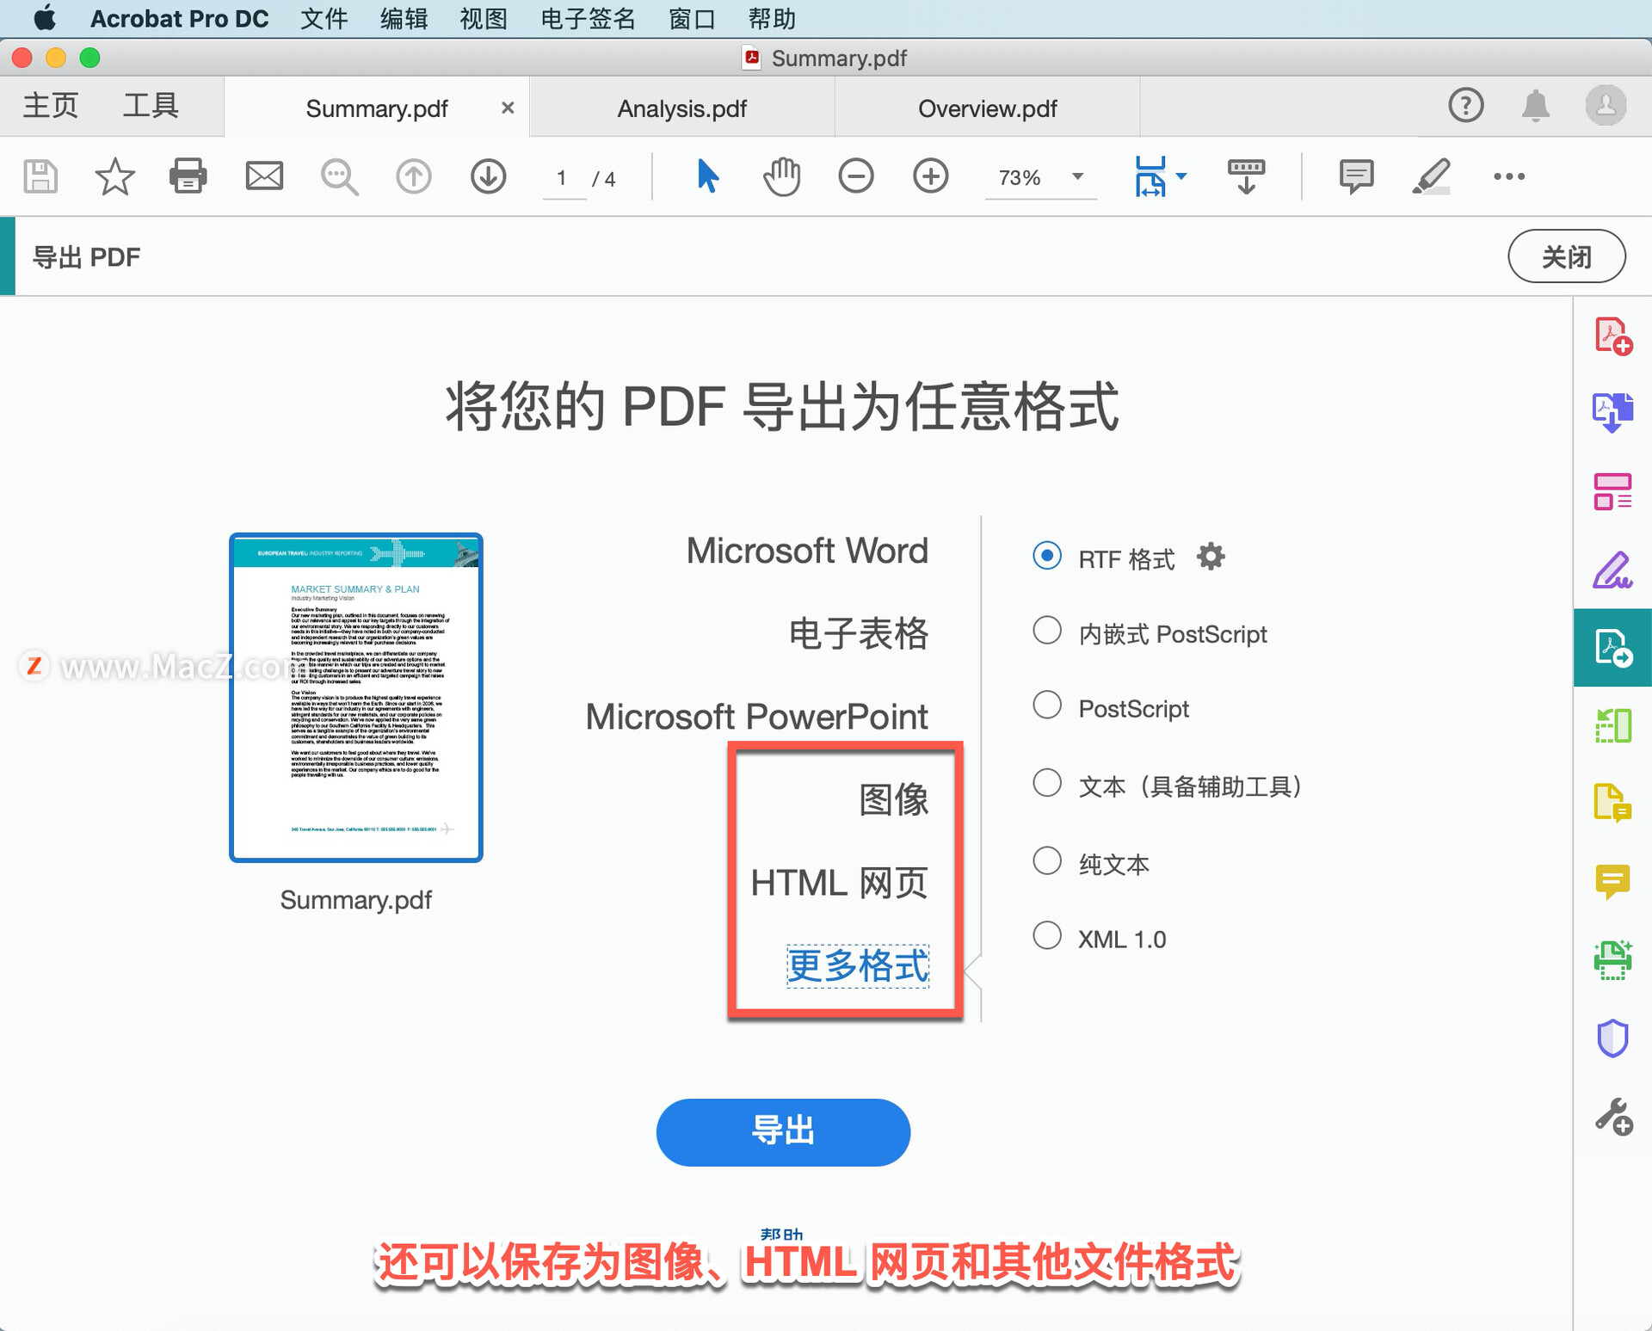Open the user account avatar

[x=1606, y=106]
